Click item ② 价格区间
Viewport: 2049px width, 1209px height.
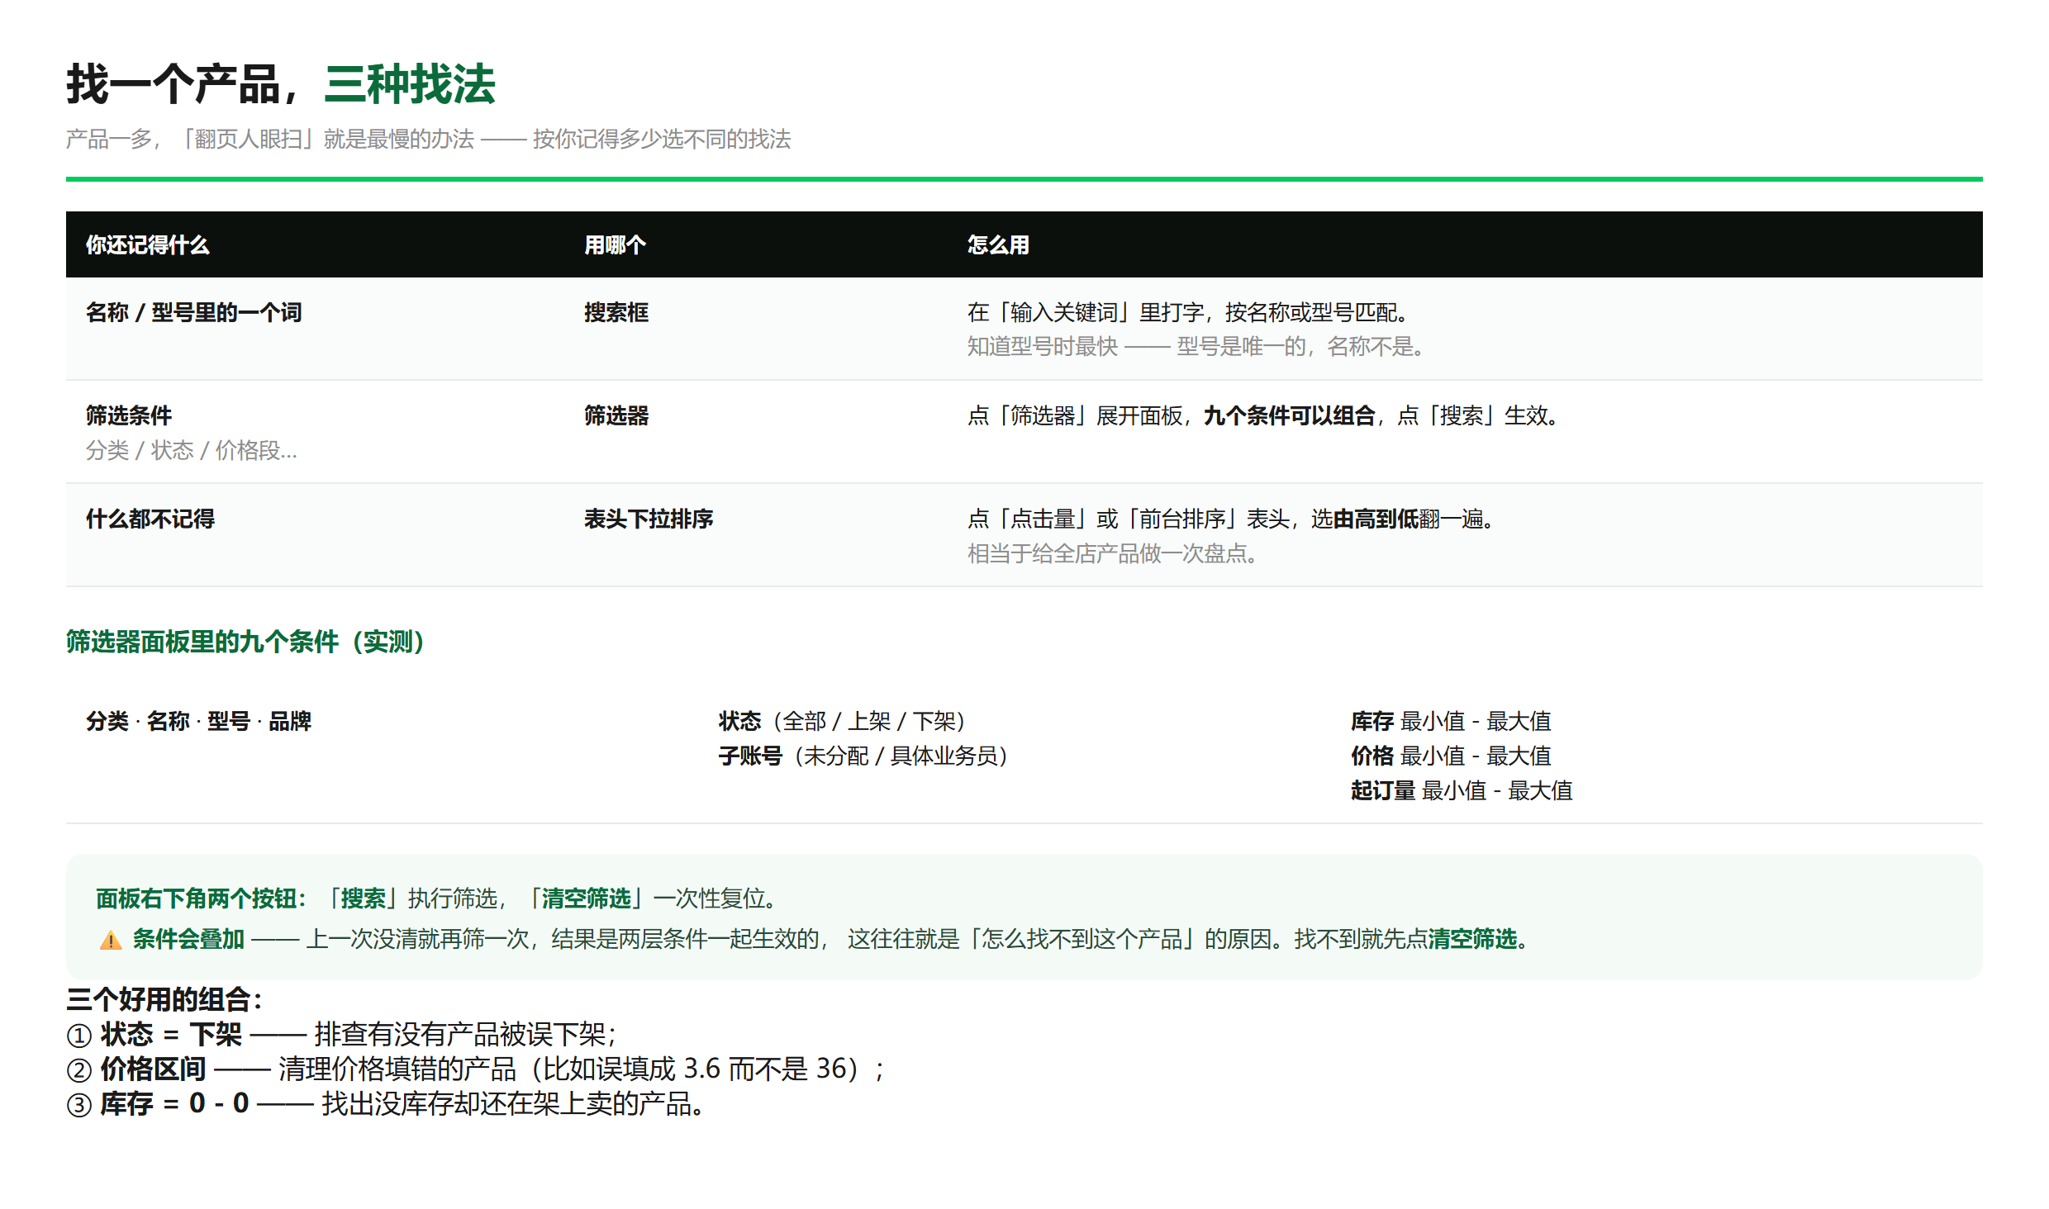coord(477,1069)
